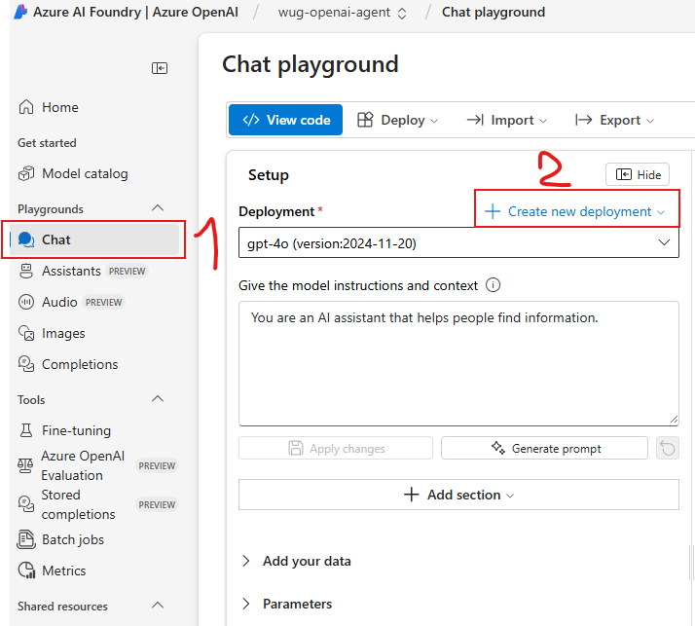Collapse the left sidebar panel icon
This screenshot has width=695, height=626.
click(x=160, y=68)
